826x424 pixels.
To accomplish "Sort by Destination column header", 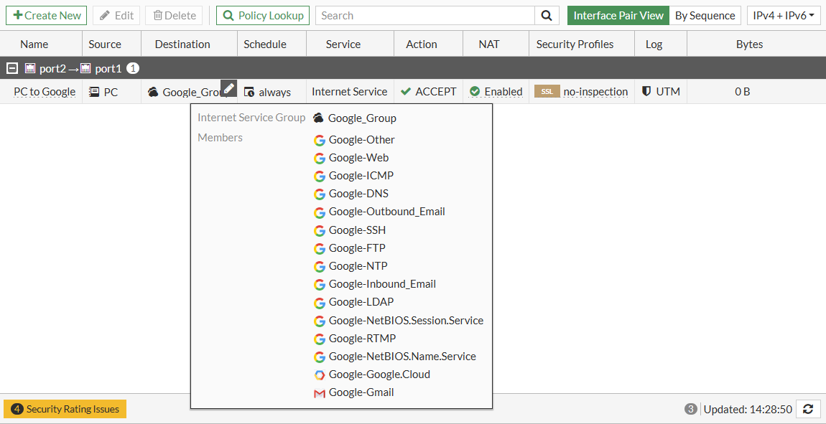I will click(182, 44).
